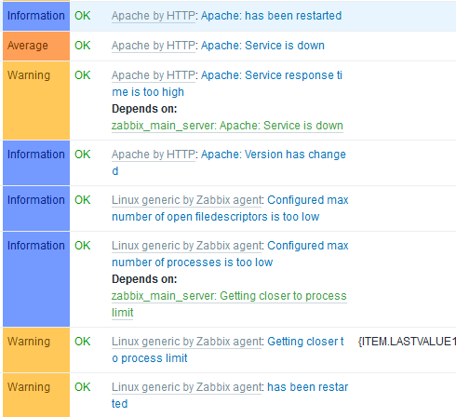Open the 'Apache: has been restarted' trigger
The height and width of the screenshot is (417, 456).
click(x=272, y=16)
